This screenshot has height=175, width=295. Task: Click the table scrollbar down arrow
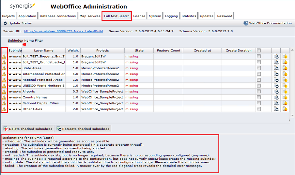[x=292, y=116]
